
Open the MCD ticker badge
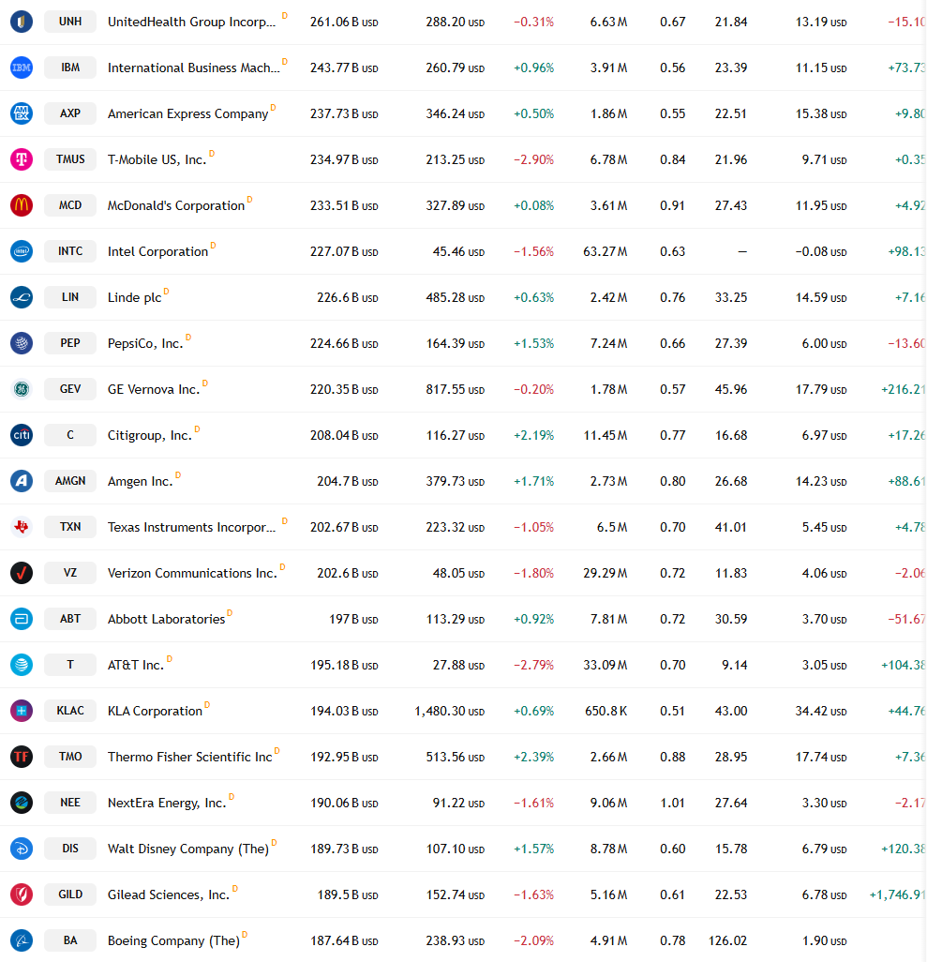70,205
